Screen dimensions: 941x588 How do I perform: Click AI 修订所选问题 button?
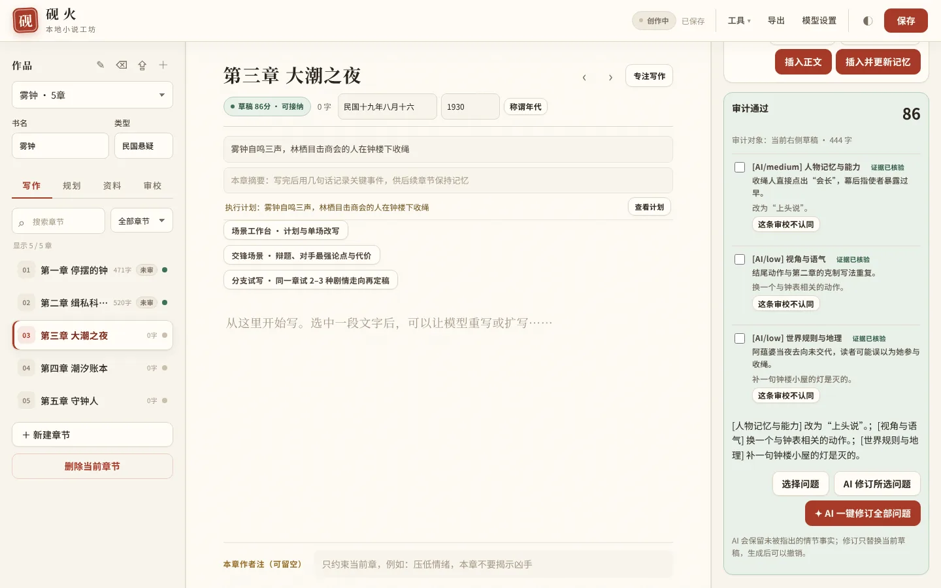coord(877,484)
